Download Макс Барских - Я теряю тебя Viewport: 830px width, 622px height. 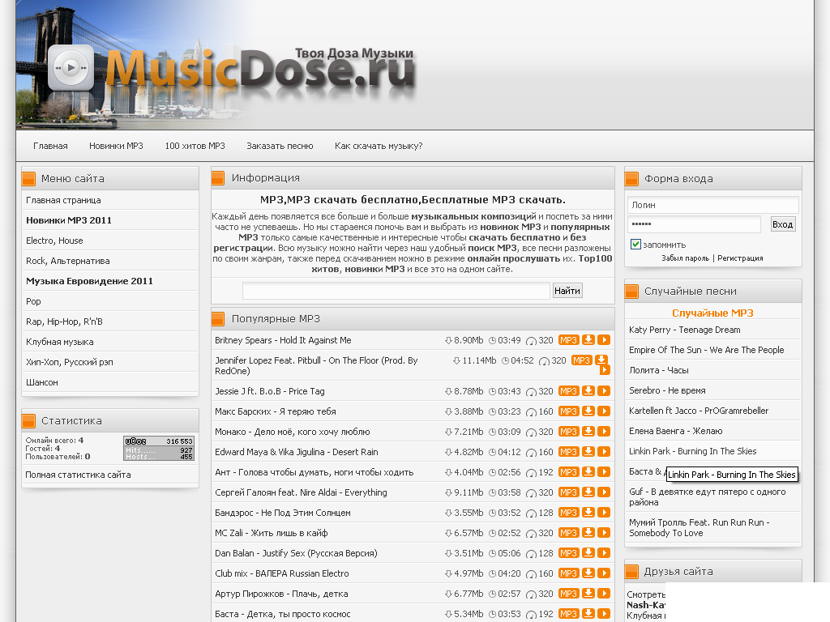[588, 411]
